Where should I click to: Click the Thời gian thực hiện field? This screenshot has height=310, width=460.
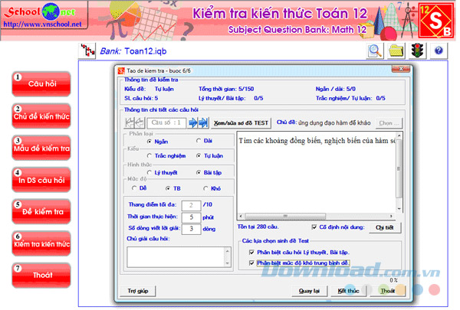click(x=191, y=217)
